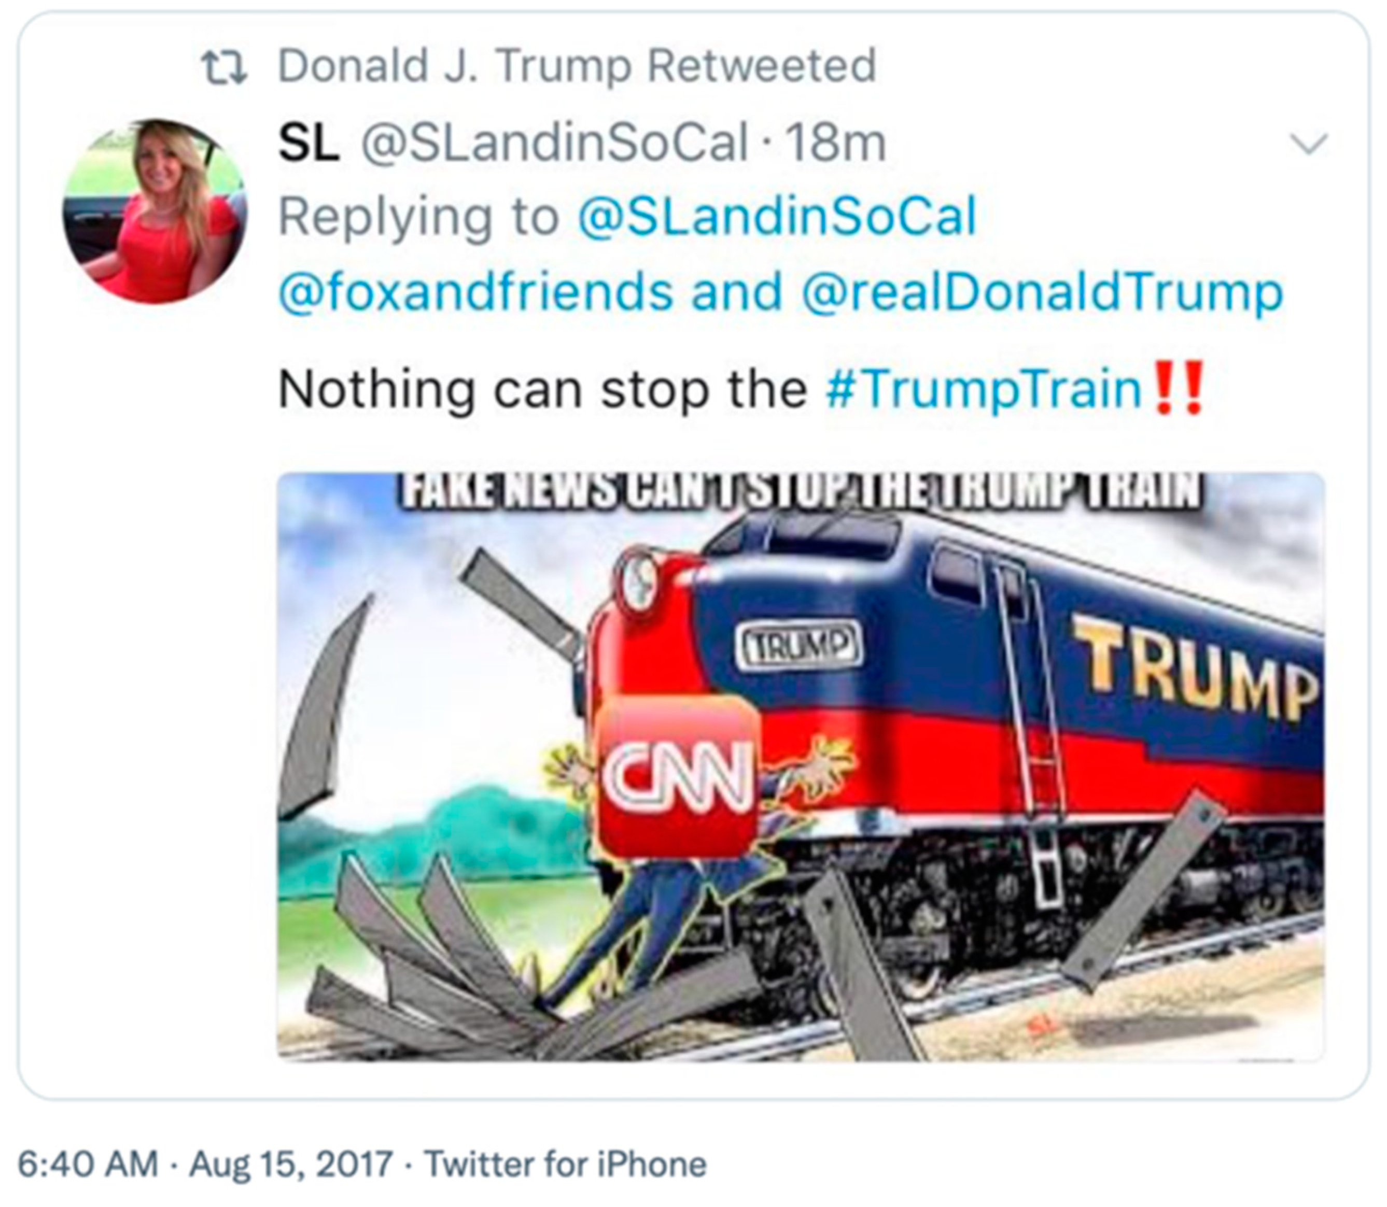Screen dimensions: 1387x1207
Task: Expand the tweet options chevron
Action: click(x=1308, y=144)
